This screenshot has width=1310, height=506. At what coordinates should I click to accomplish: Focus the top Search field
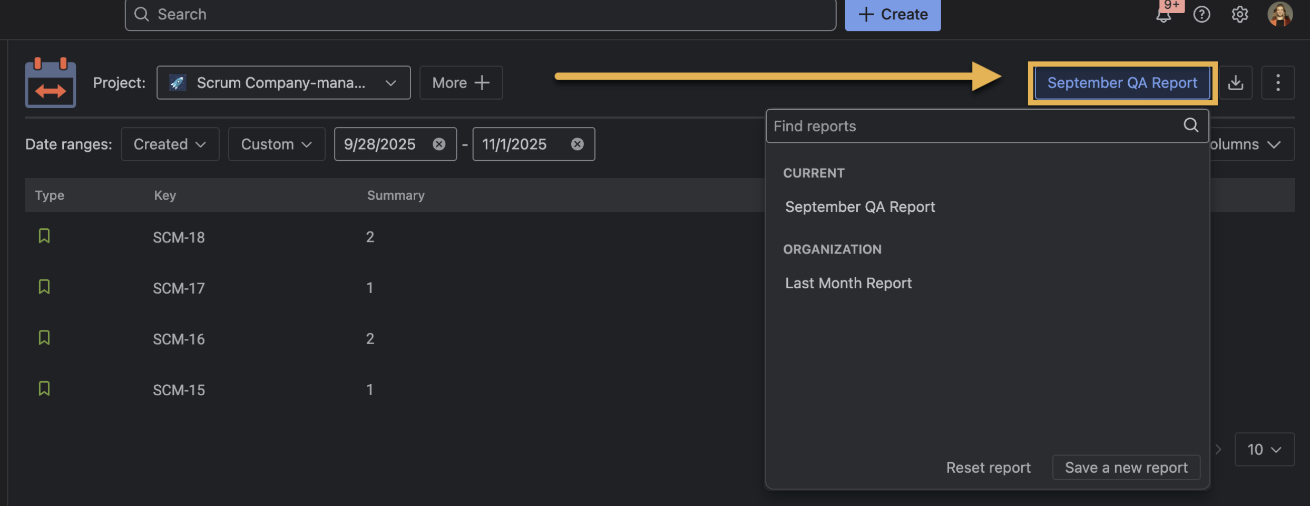pyautogui.click(x=480, y=14)
